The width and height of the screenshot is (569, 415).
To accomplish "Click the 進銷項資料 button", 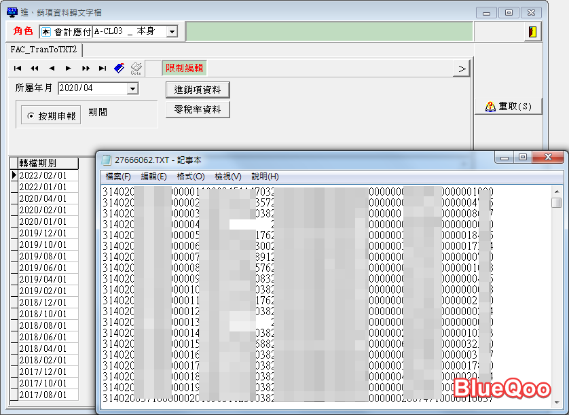I will click(x=198, y=90).
